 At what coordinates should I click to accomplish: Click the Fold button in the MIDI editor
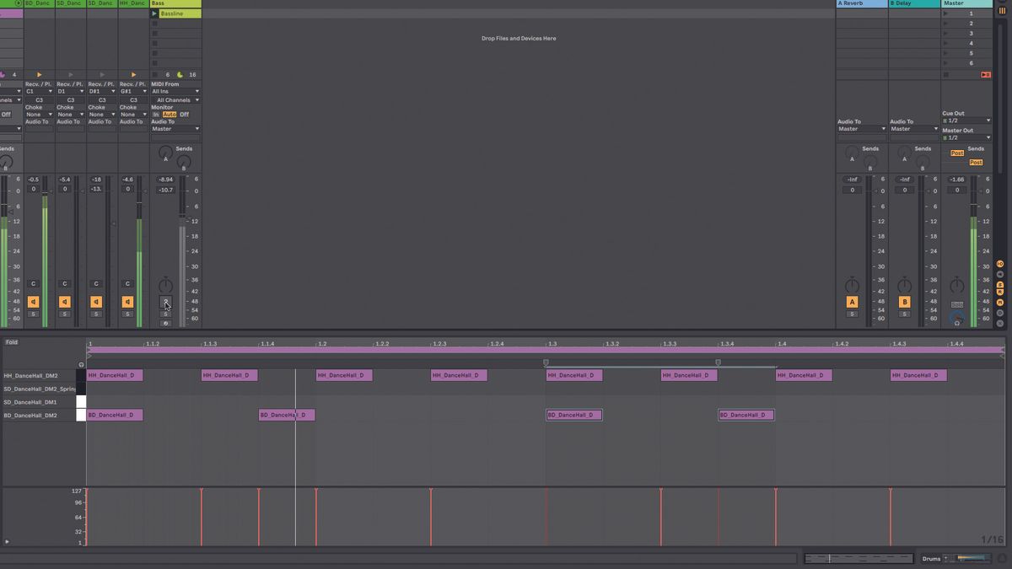click(12, 342)
